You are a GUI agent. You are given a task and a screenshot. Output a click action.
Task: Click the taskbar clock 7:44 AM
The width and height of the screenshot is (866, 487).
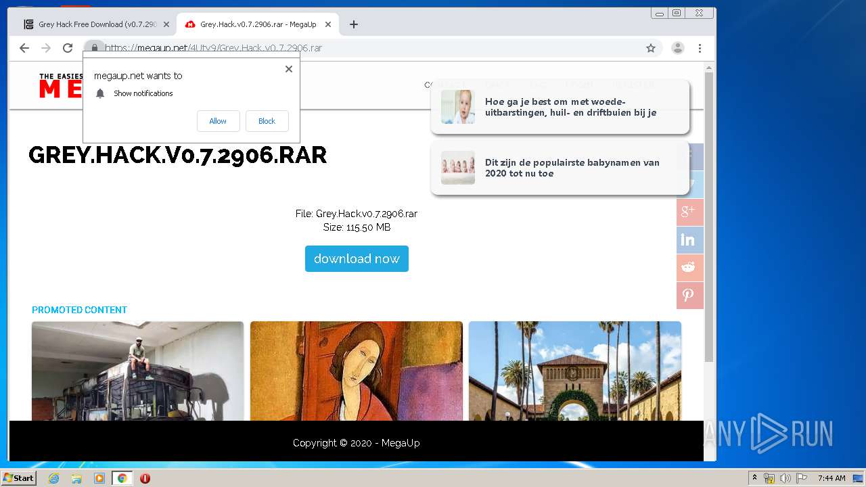[x=831, y=478]
